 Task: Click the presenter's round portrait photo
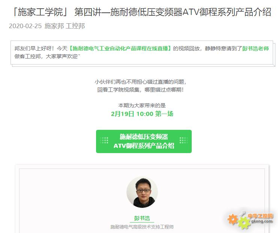pos(142,192)
